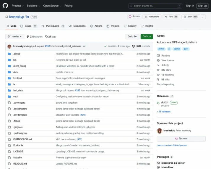Focus the Search or jump to field
This screenshot has height=169, width=211.
coord(155,6)
